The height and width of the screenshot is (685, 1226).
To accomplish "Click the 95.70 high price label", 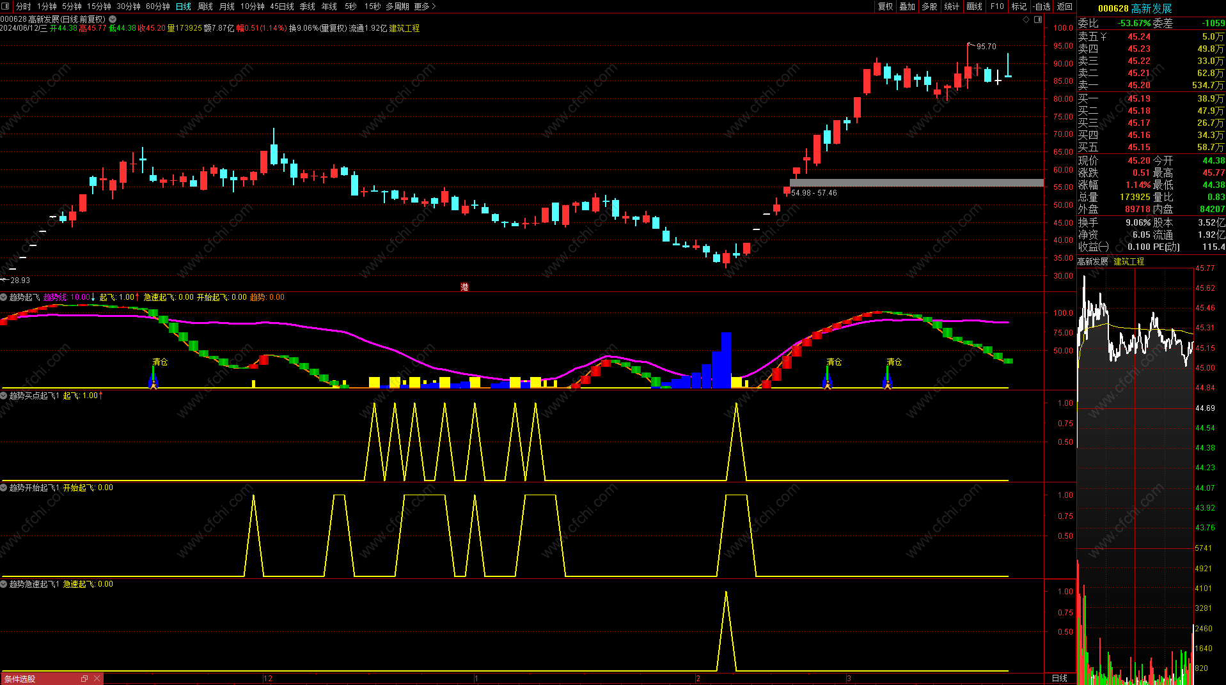I will coord(986,46).
